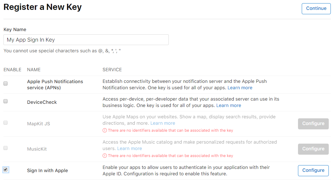Click the MusicKit service name
This screenshot has width=334, height=182.
(x=37, y=149)
